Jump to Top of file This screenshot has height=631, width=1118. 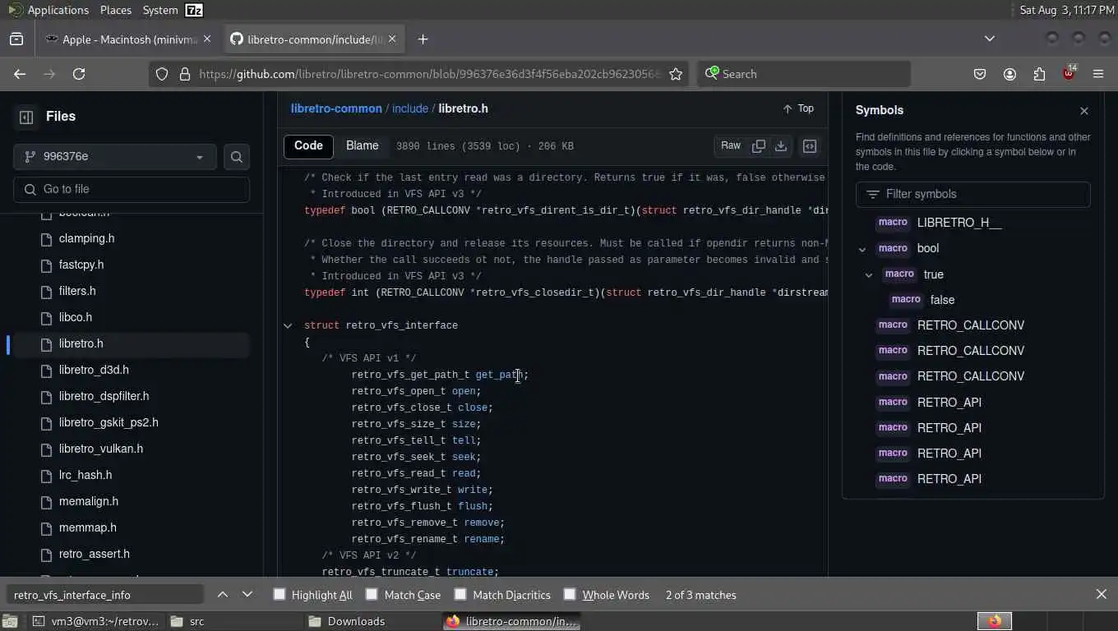click(x=798, y=108)
